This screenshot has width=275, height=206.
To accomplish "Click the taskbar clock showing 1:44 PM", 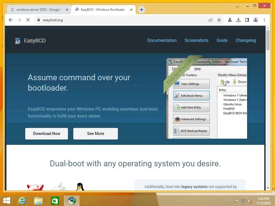I will (x=263, y=201).
